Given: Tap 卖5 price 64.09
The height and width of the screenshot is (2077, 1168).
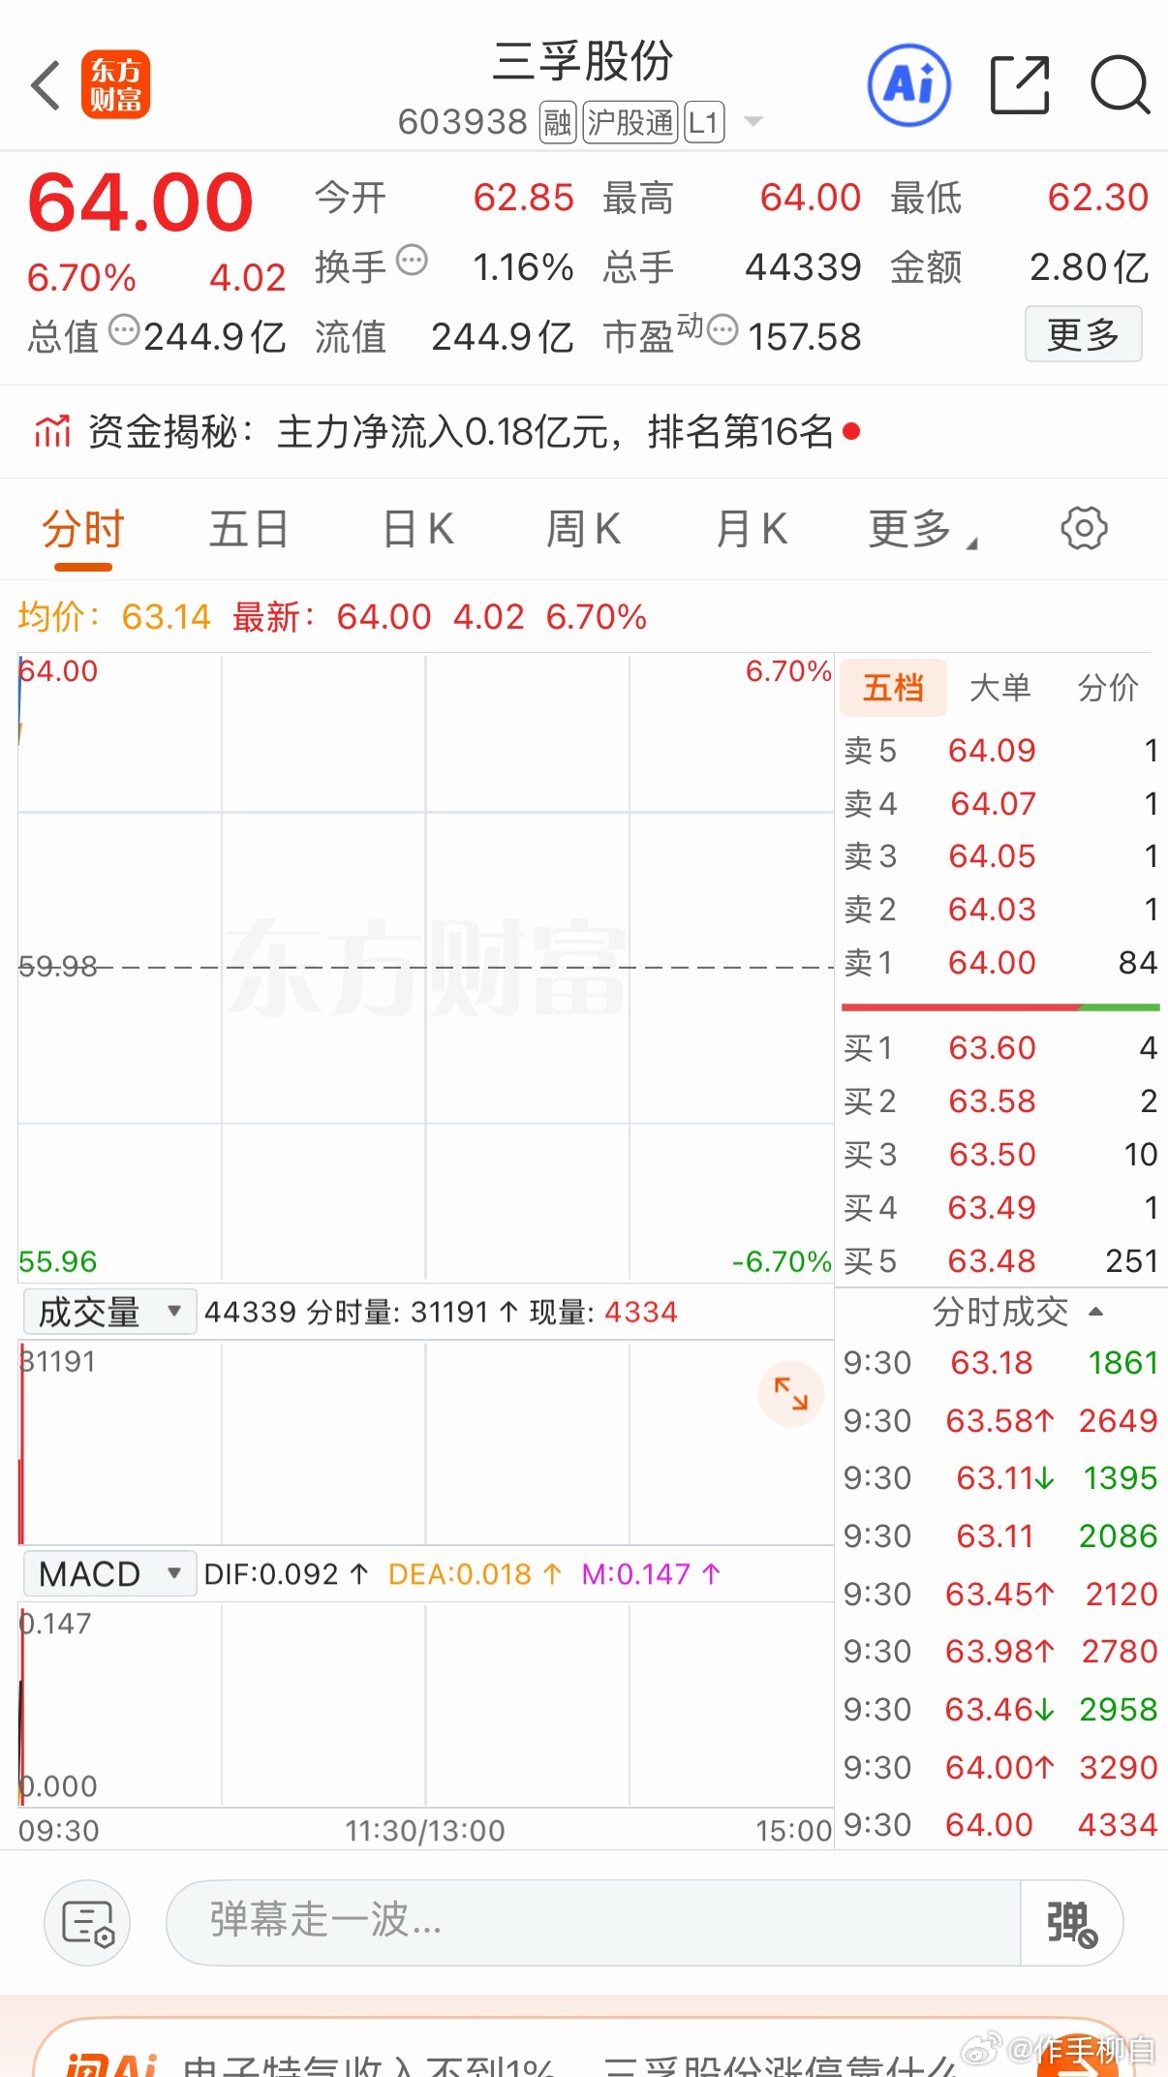Looking at the screenshot, I should [992, 750].
